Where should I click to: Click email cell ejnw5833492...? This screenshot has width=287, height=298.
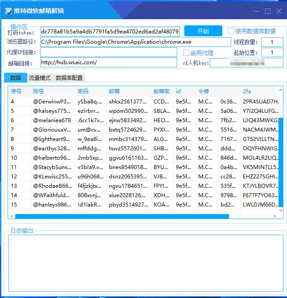point(128,120)
